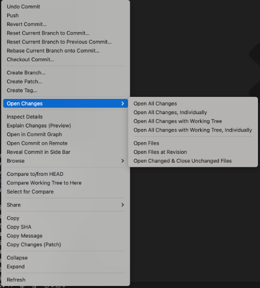Click Checkout Commit...
260x288 pixels.
[x=31, y=60]
